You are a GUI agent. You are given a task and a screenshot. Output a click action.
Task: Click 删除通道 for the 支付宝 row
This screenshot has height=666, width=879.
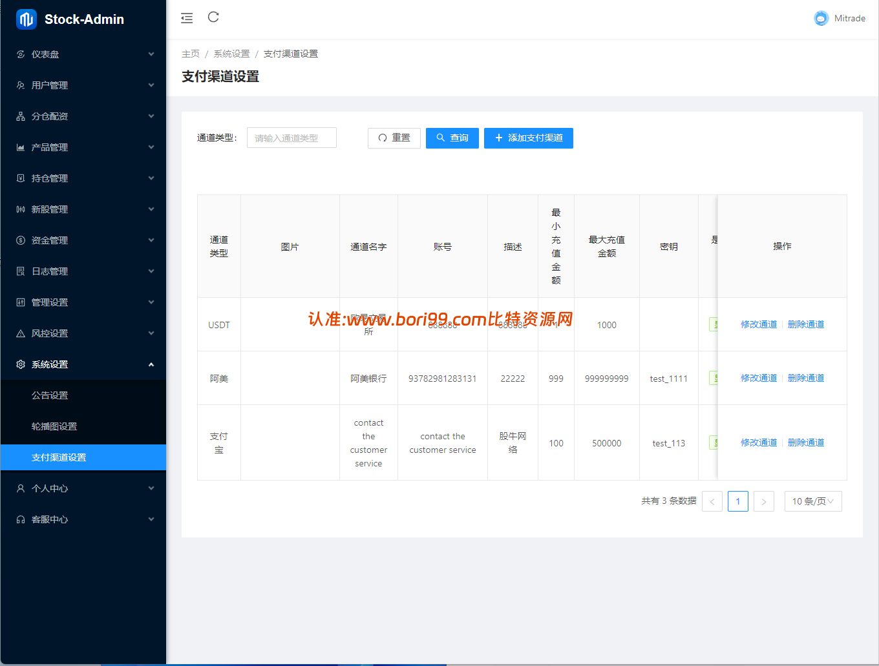(806, 442)
